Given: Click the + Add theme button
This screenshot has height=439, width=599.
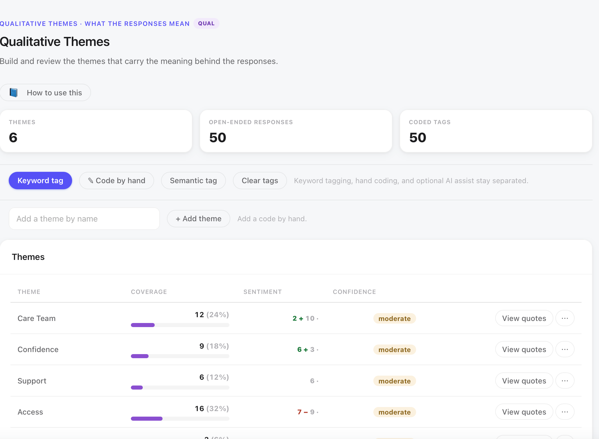Looking at the screenshot, I should pos(199,219).
